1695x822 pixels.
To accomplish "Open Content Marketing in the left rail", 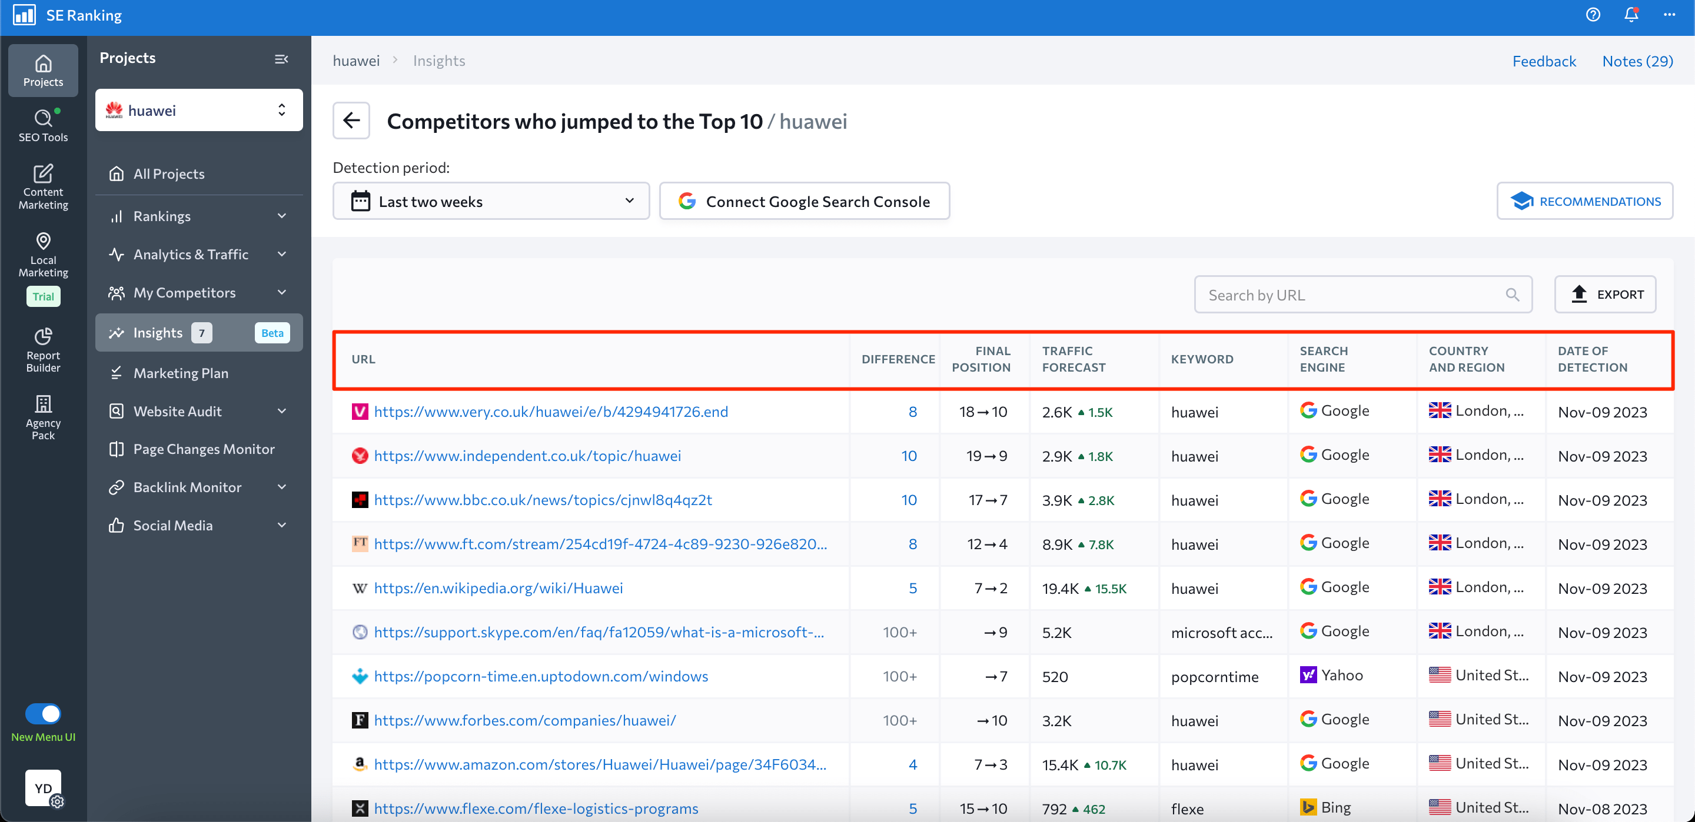I will pyautogui.click(x=44, y=188).
